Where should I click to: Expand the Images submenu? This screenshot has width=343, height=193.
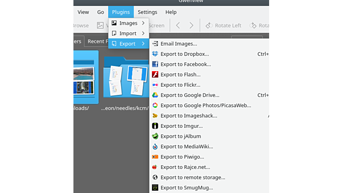tap(128, 23)
